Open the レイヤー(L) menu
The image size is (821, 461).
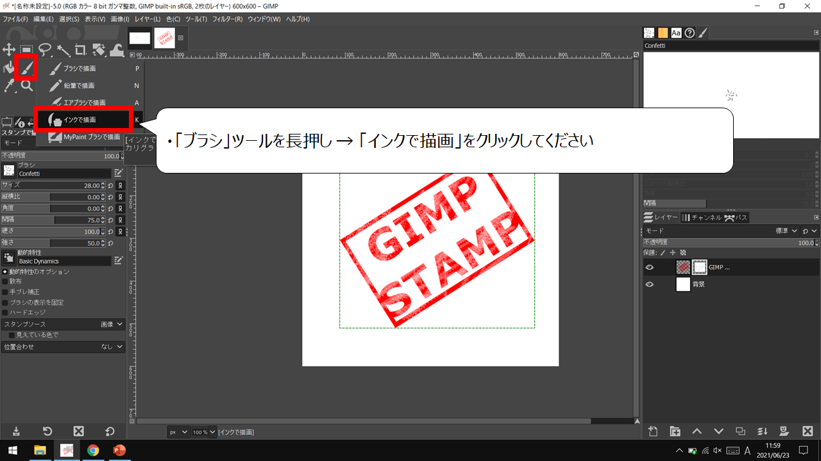coord(148,19)
